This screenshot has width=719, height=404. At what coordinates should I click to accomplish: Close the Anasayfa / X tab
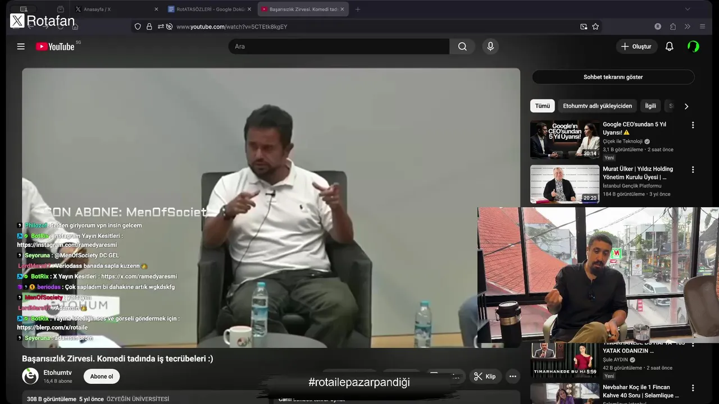tap(156, 9)
